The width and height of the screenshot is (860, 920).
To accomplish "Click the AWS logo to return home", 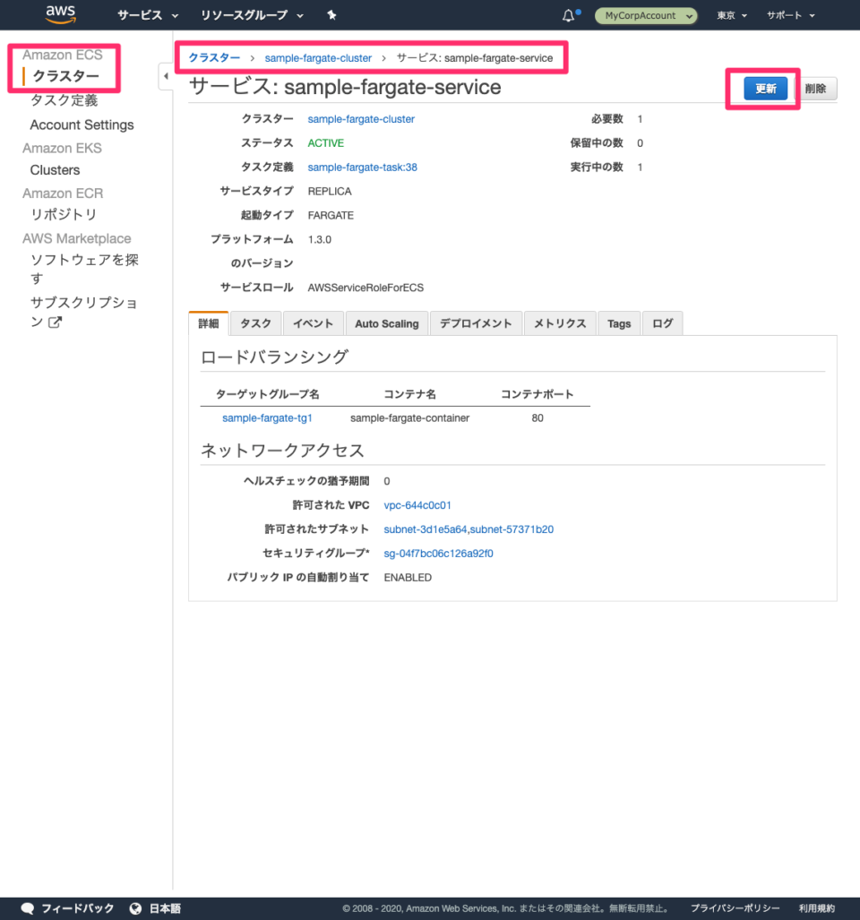I will click(x=59, y=14).
